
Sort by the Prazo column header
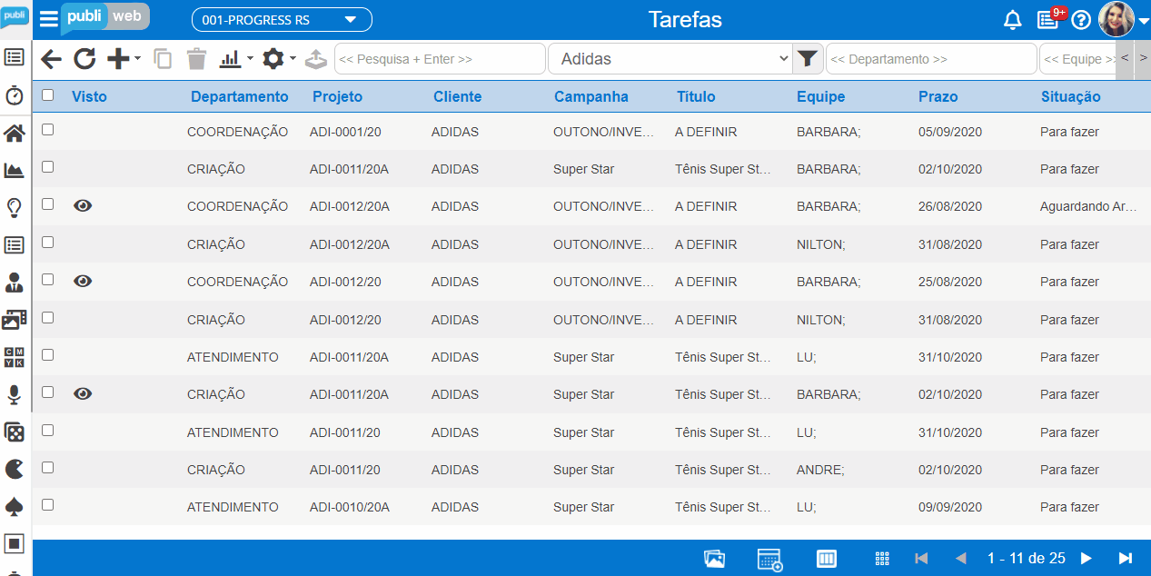click(938, 97)
